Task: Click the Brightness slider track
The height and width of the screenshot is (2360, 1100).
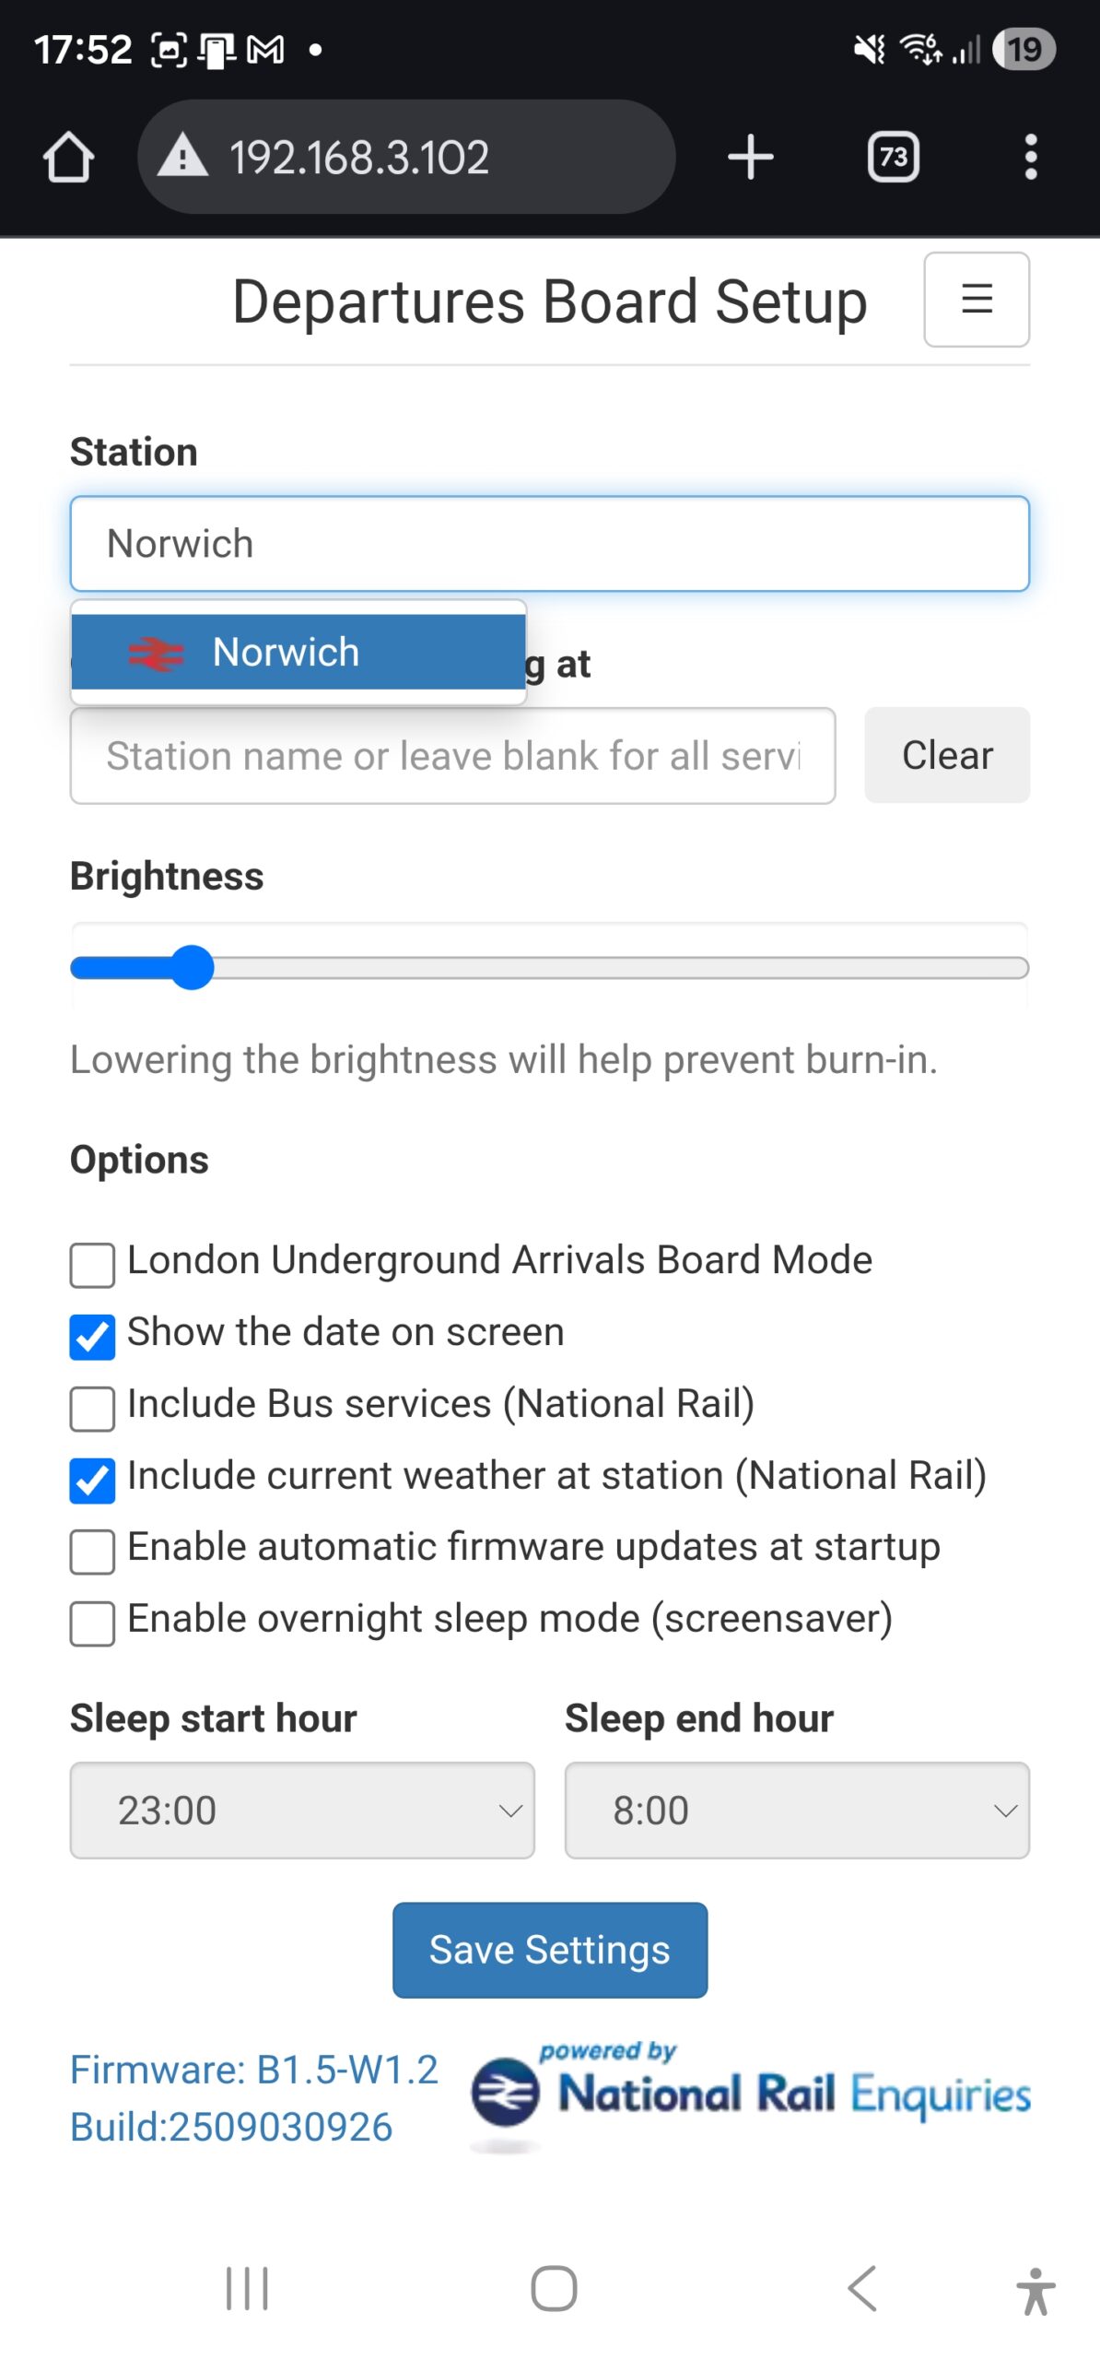Action: [x=599, y=968]
